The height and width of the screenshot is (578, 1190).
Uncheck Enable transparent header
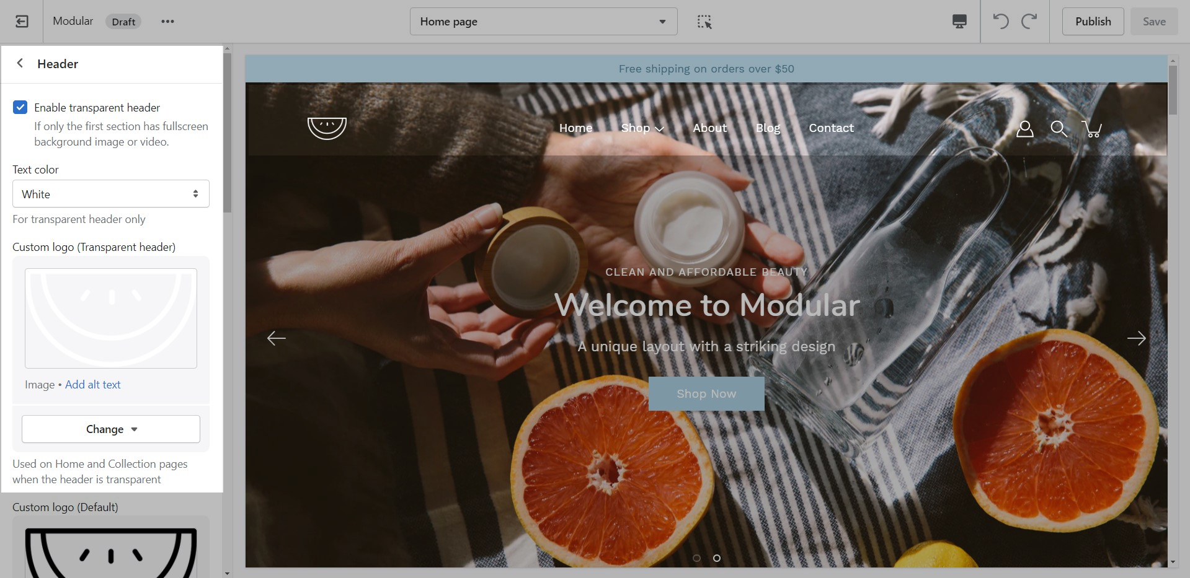(x=20, y=107)
